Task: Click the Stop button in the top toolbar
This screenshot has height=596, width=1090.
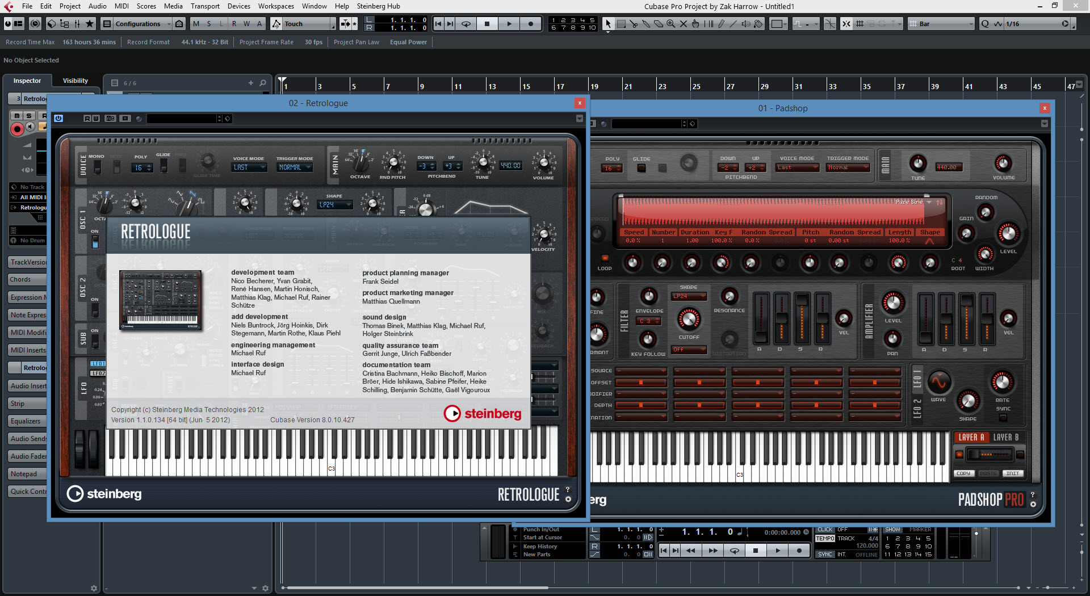Action: [x=487, y=24]
